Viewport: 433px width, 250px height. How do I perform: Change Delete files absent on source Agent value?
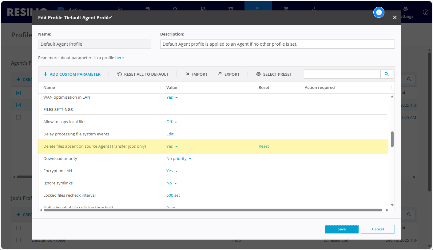pos(172,146)
